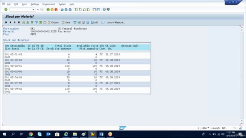Screen dimensions: 246x138
Task: Click the Create New Session icon
Action: (94, 10)
